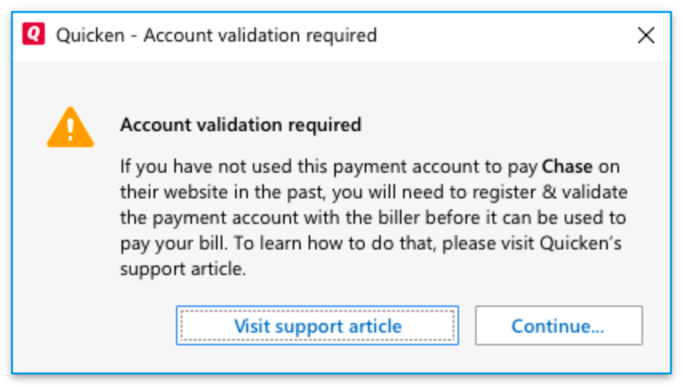Click the empty gray area below the warning icon
The width and height of the screenshot is (683, 387).
pos(70,226)
